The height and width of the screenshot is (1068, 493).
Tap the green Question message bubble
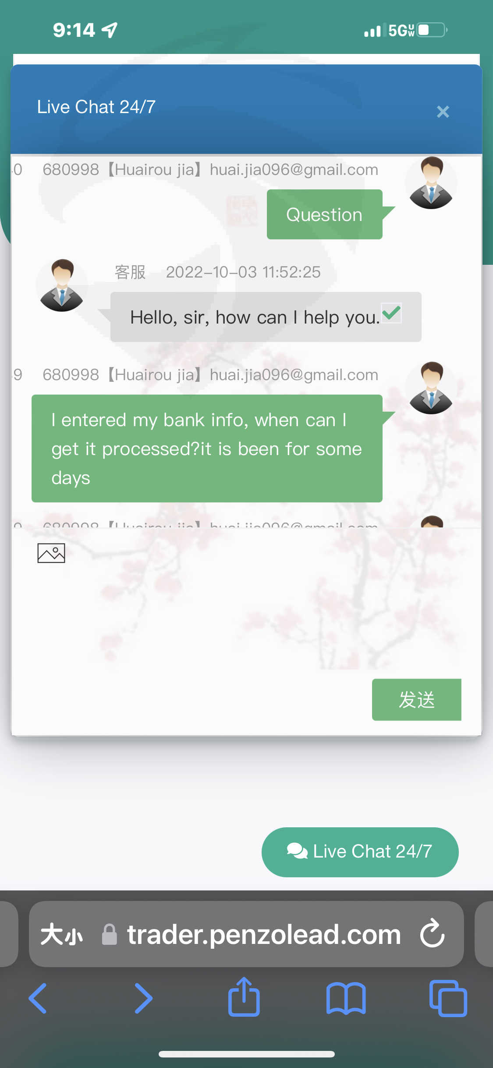coord(325,214)
